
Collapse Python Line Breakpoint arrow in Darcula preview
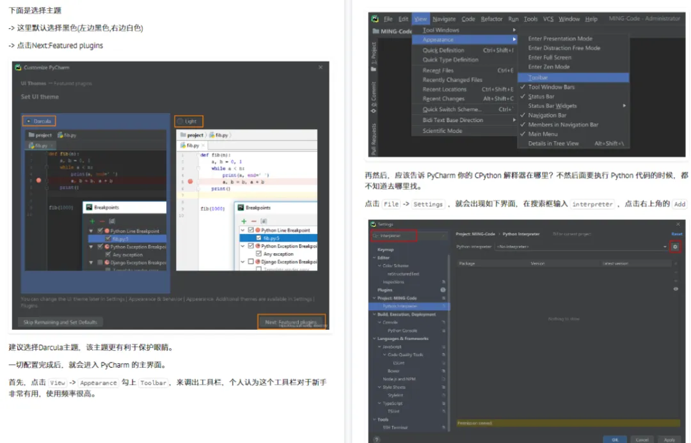[x=91, y=231]
